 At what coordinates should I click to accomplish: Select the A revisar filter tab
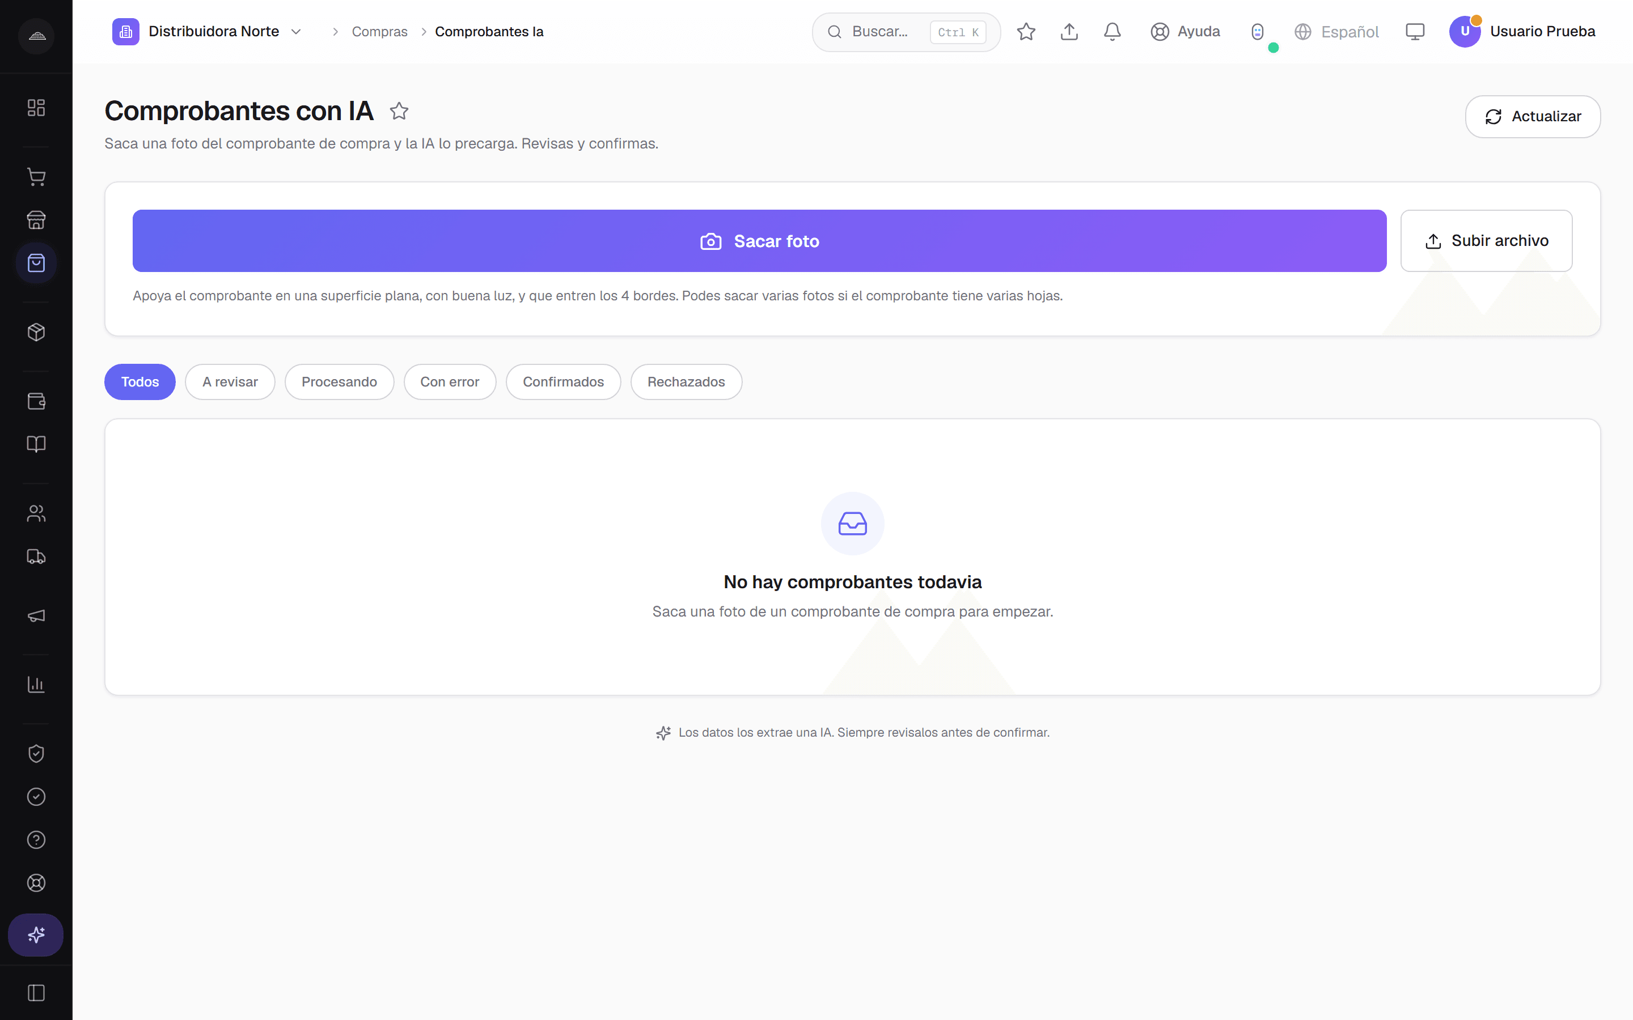point(230,382)
